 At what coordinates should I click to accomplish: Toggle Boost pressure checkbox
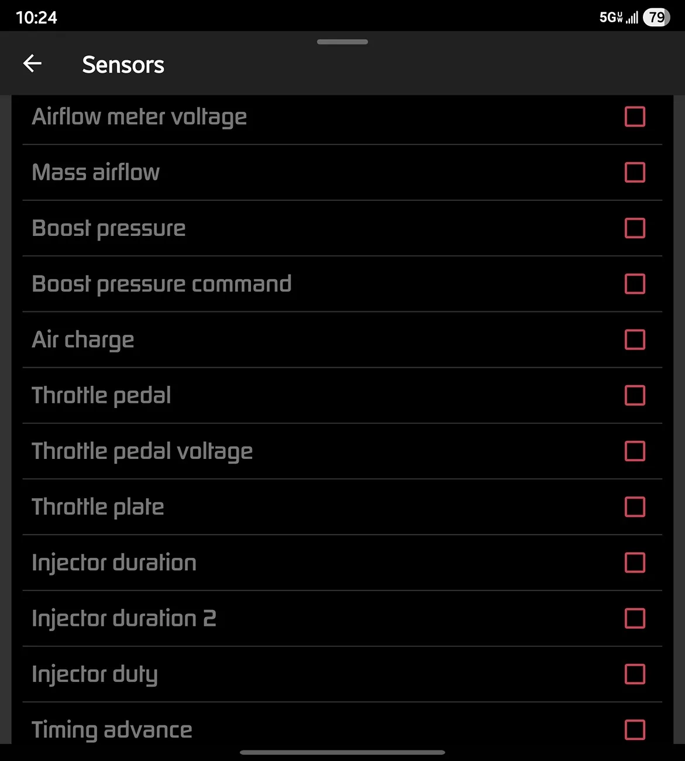(x=635, y=228)
